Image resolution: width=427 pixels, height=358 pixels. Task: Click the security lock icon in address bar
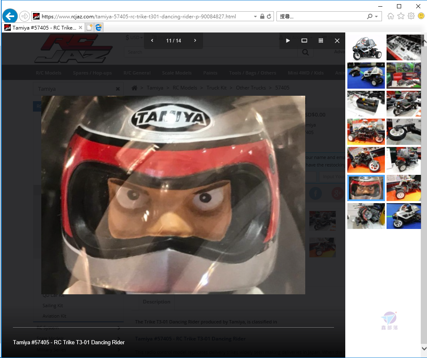click(262, 16)
